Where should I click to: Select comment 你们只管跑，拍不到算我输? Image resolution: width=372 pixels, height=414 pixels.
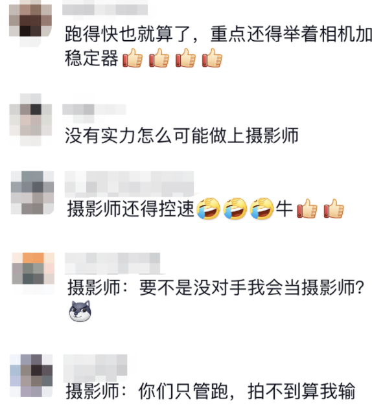tap(211, 391)
